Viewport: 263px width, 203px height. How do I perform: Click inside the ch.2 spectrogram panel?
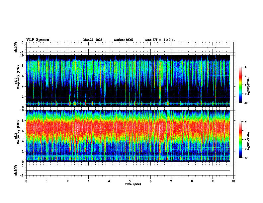tap(128, 136)
